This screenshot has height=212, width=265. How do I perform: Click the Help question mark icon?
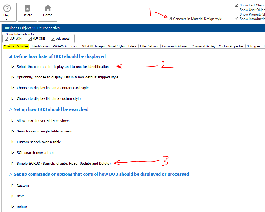(x=7, y=8)
